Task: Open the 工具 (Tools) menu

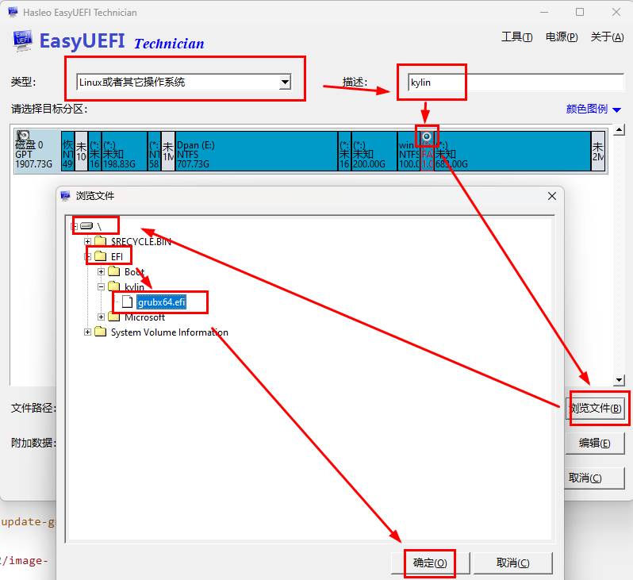Action: coord(516,36)
